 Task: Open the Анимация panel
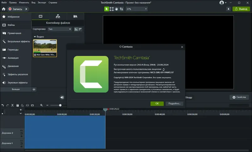tap(15, 58)
